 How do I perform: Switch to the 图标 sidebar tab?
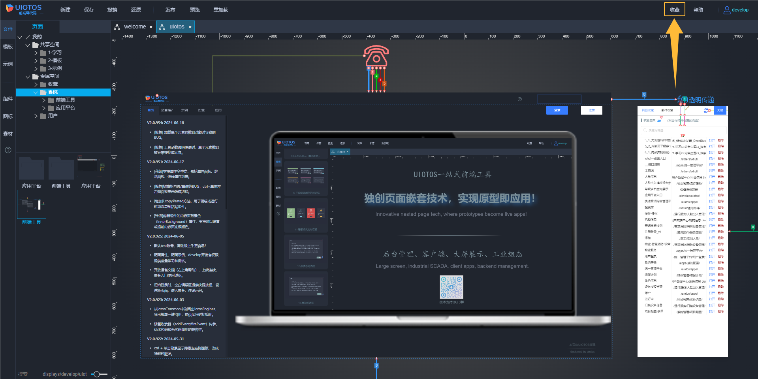(x=8, y=117)
